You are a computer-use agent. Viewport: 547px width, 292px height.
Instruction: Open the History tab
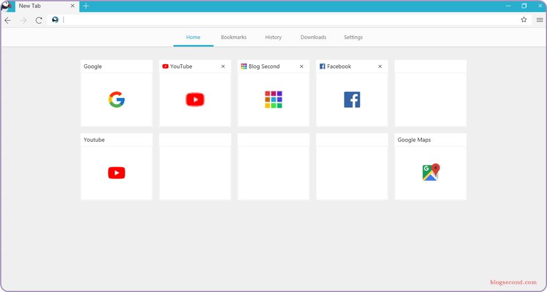[273, 37]
